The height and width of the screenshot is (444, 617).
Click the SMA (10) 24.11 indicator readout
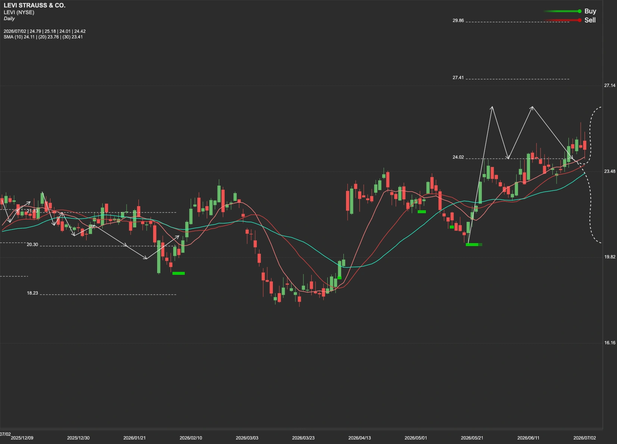(19, 37)
